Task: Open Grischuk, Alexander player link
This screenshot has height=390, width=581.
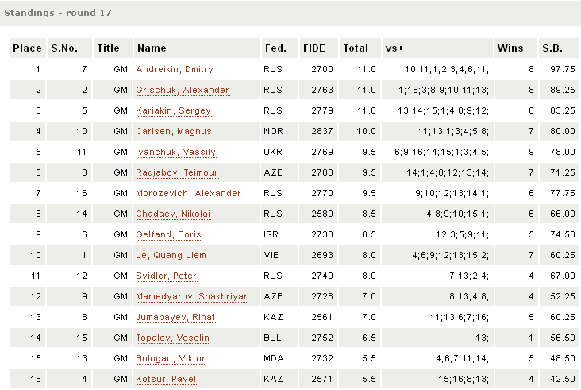Action: click(x=183, y=91)
